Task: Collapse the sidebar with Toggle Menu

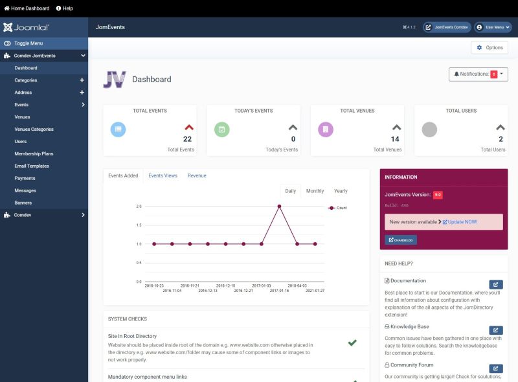Action: 30,43
